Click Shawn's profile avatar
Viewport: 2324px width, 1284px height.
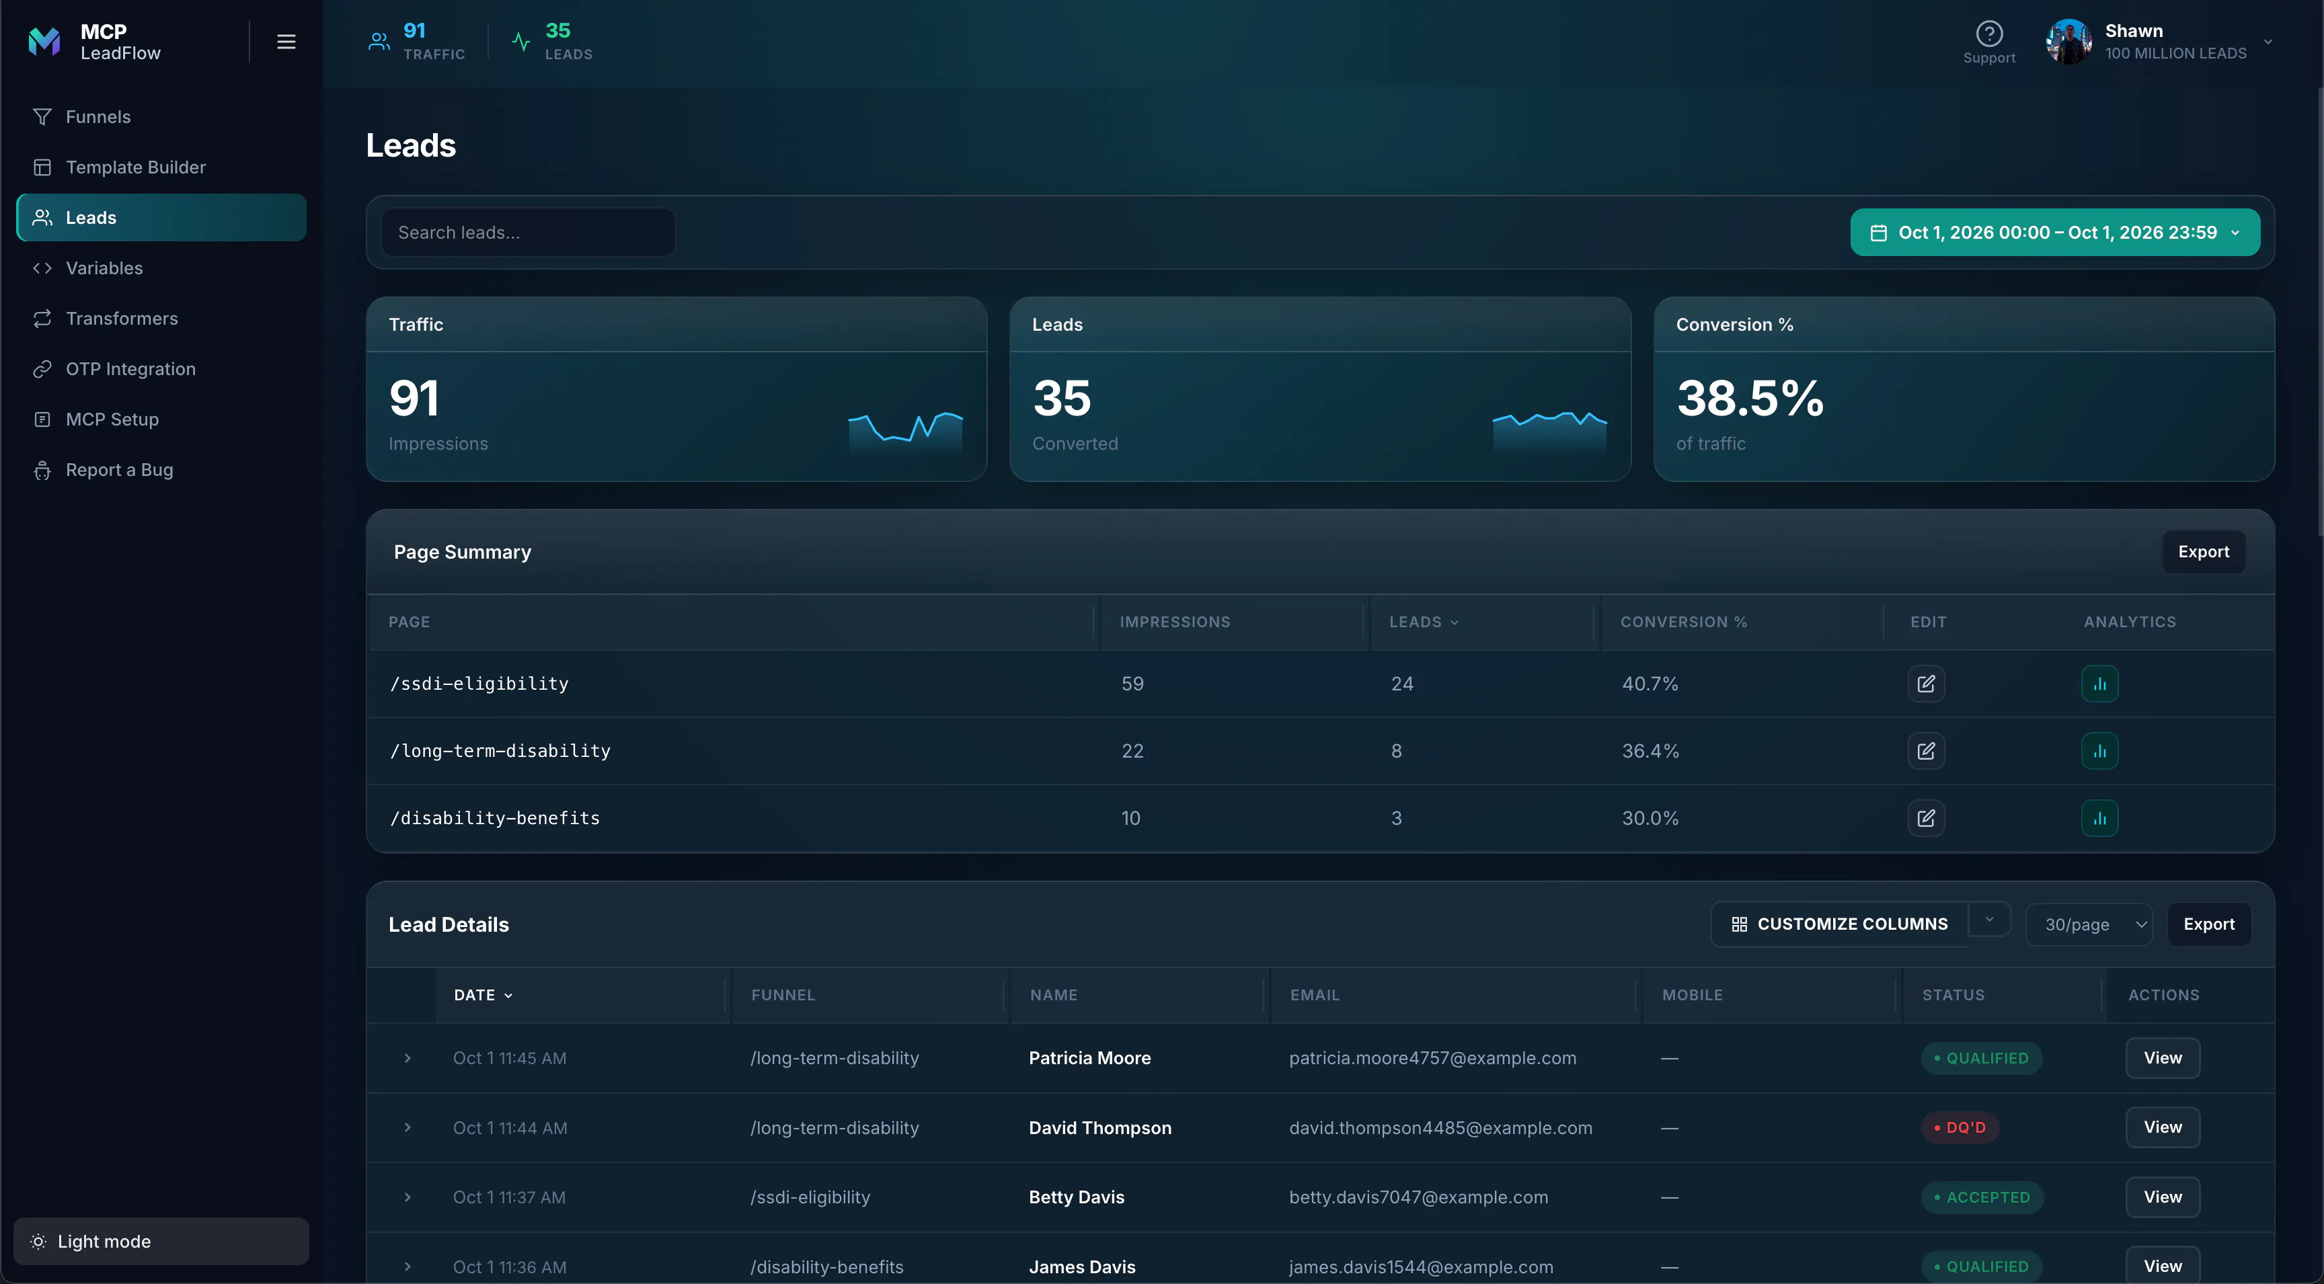[x=2068, y=42]
